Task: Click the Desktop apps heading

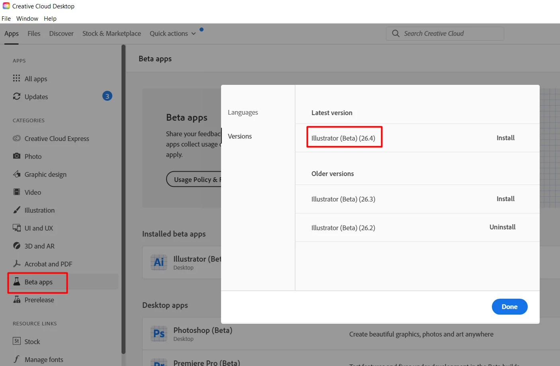Action: pos(165,305)
